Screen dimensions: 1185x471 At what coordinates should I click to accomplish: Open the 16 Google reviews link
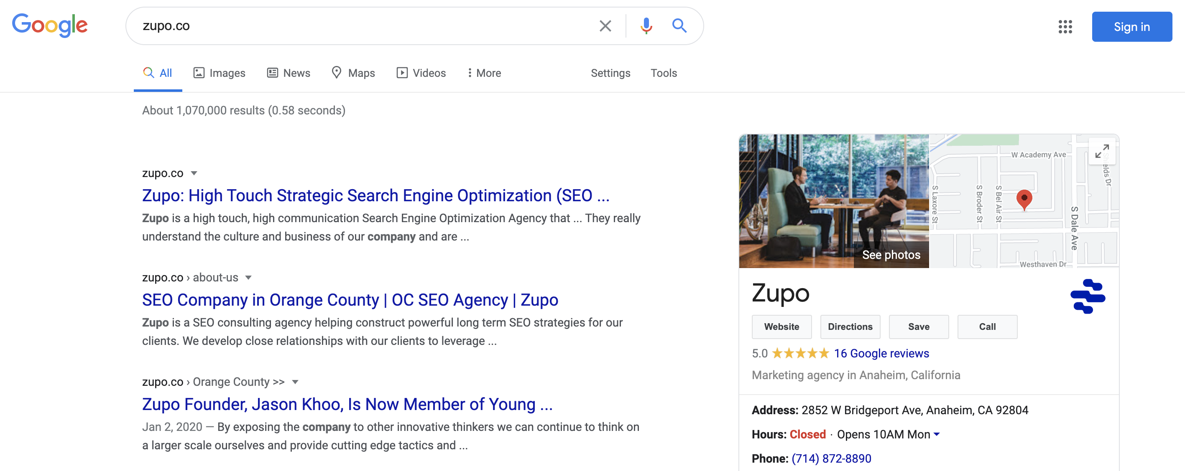(x=881, y=353)
